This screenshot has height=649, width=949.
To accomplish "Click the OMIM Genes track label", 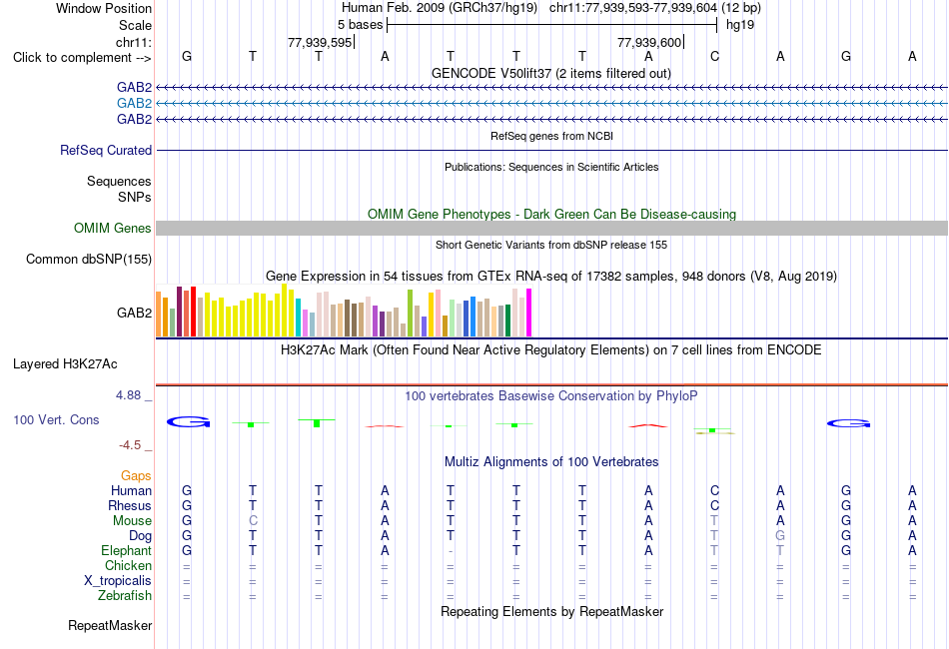I will [x=113, y=228].
